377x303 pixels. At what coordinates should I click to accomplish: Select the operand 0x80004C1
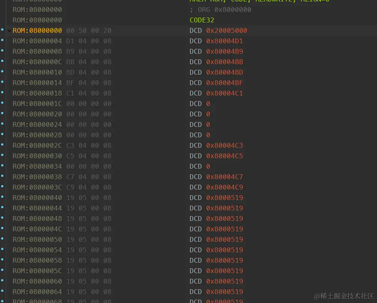pos(224,93)
